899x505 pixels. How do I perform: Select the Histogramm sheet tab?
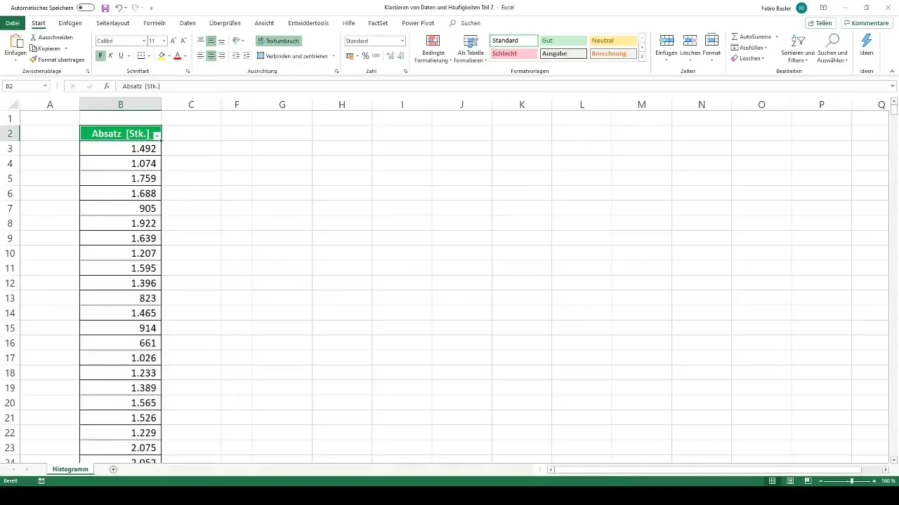(70, 469)
